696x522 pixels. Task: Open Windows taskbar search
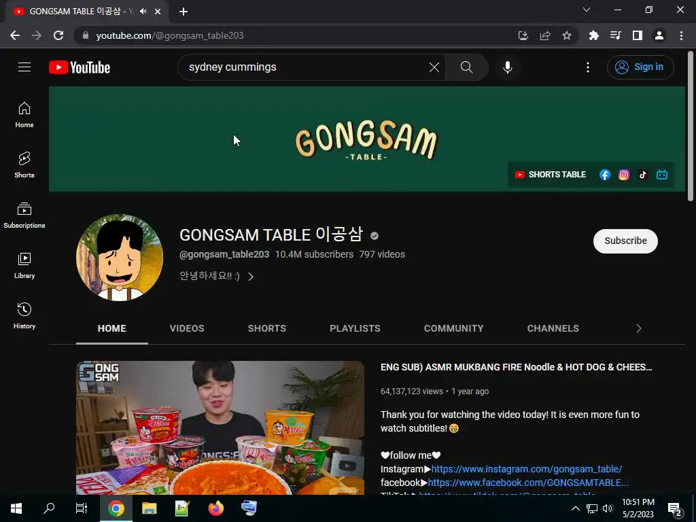(x=49, y=508)
